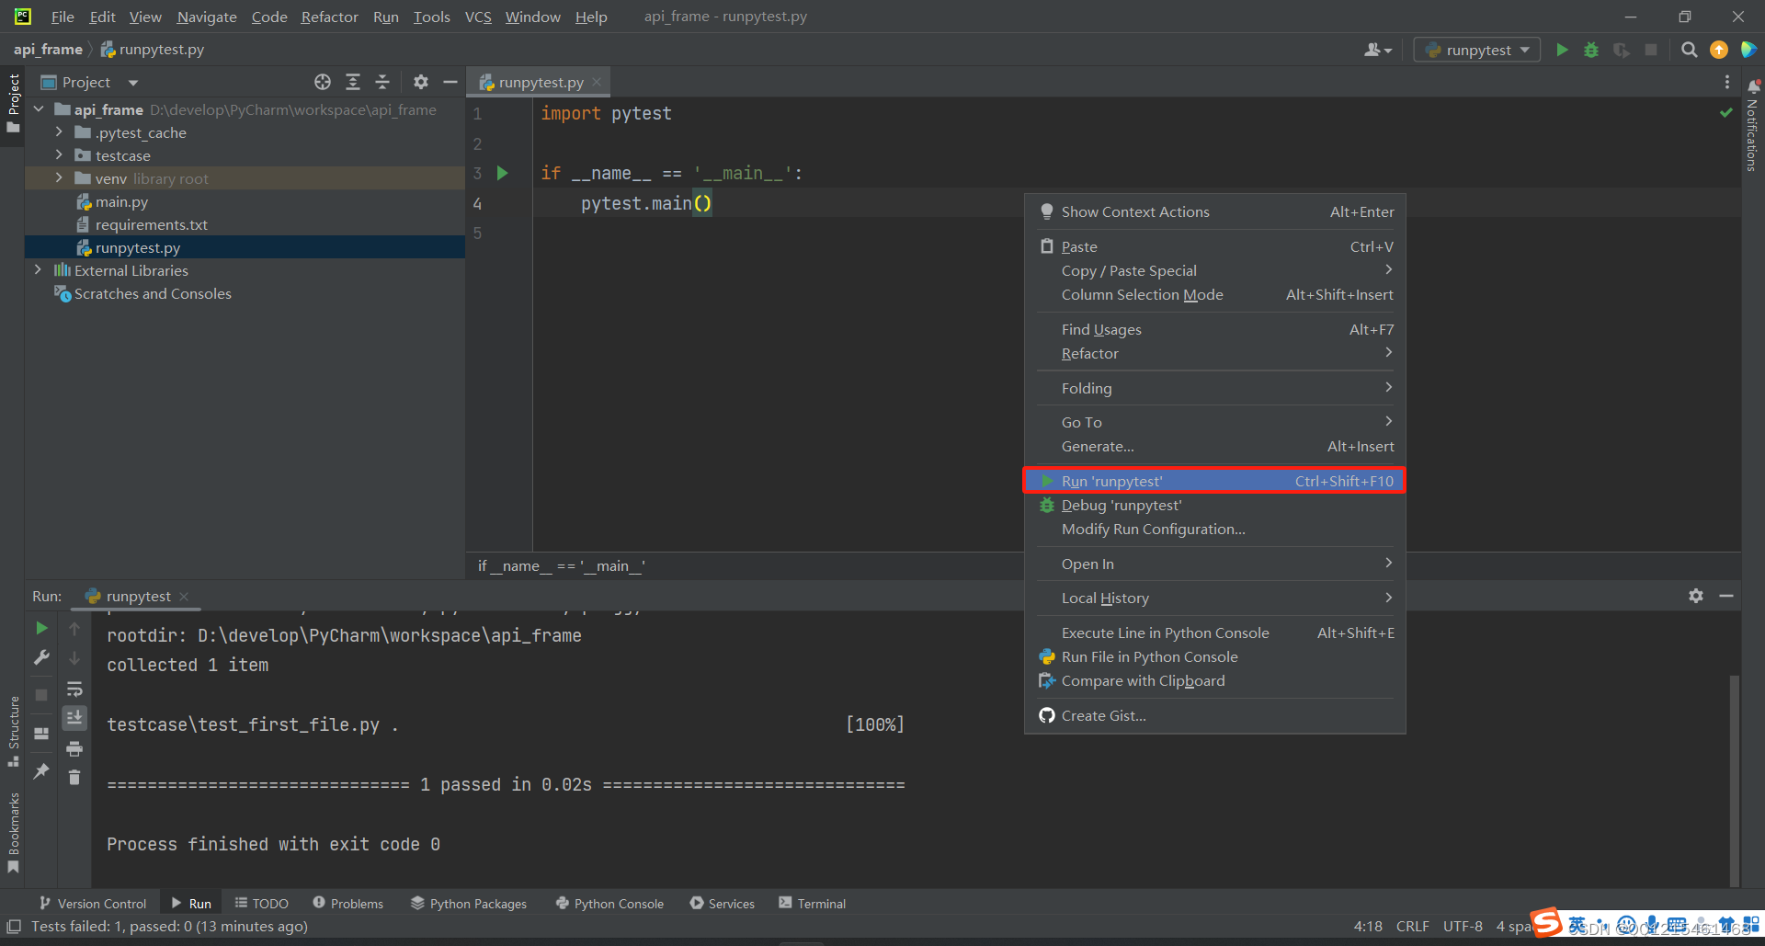Hide the Project panel with minus icon

450,82
